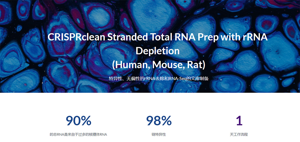The width and height of the screenshot is (300, 142).
Task: Click the "天工作流程" caption
Action: click(x=239, y=134)
